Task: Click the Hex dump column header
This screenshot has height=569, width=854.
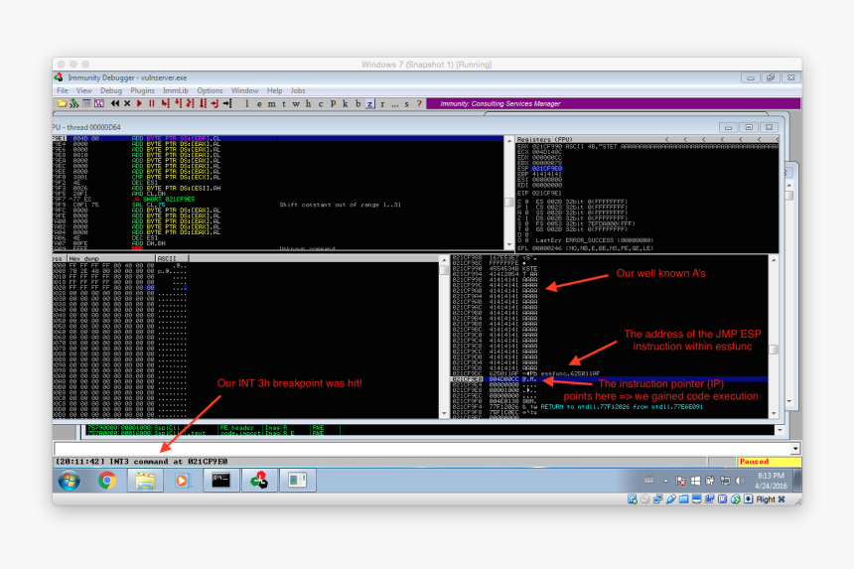Action: (x=110, y=258)
